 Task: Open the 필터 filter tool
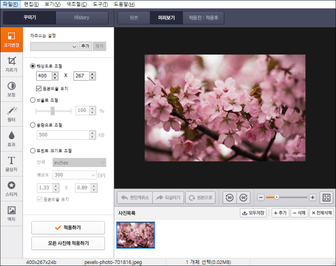tap(11, 114)
